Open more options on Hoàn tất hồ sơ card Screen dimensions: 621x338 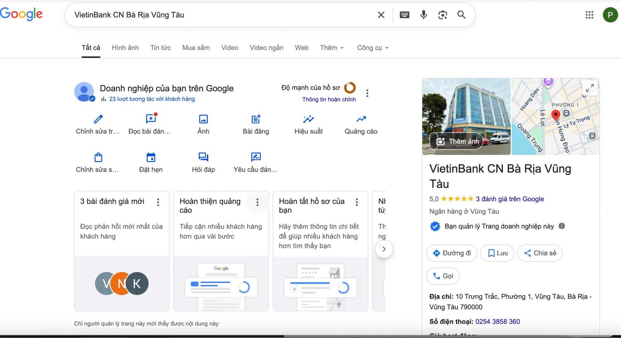click(x=357, y=202)
